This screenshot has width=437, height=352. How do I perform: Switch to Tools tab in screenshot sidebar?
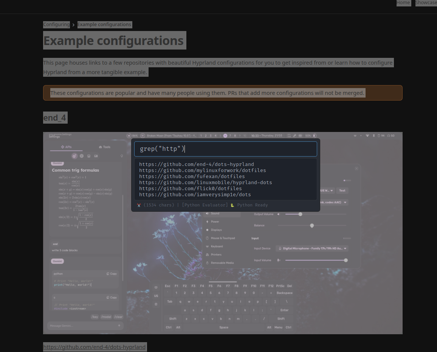click(105, 147)
